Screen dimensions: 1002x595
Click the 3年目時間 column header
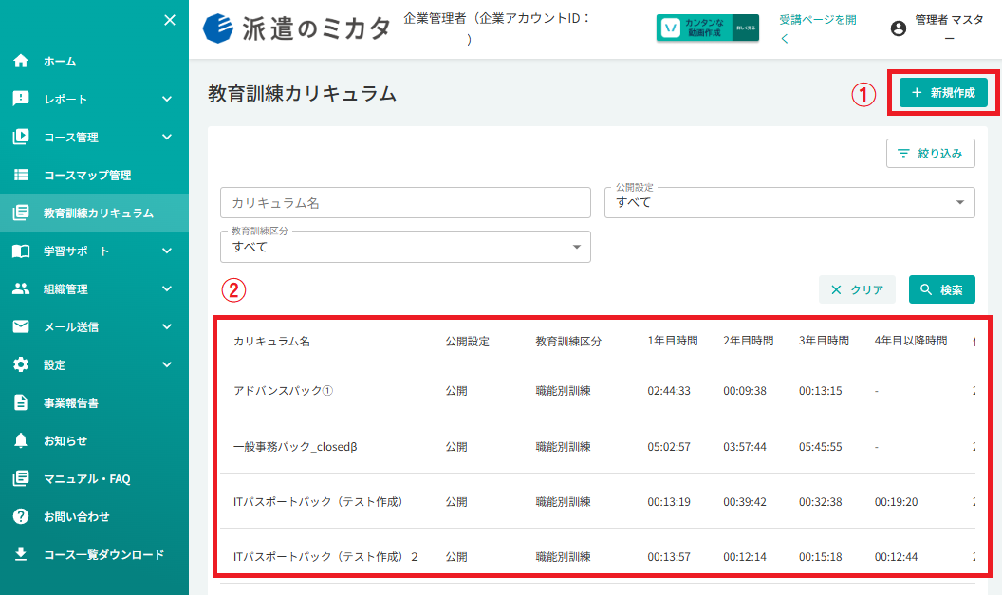point(824,341)
